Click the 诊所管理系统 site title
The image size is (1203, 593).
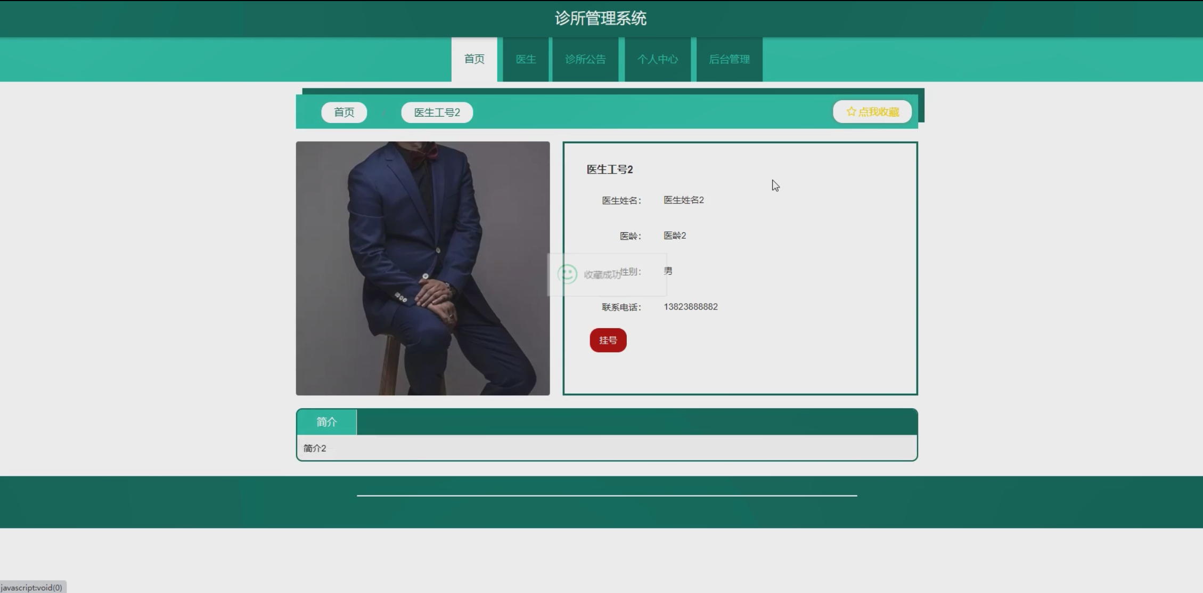pyautogui.click(x=601, y=19)
